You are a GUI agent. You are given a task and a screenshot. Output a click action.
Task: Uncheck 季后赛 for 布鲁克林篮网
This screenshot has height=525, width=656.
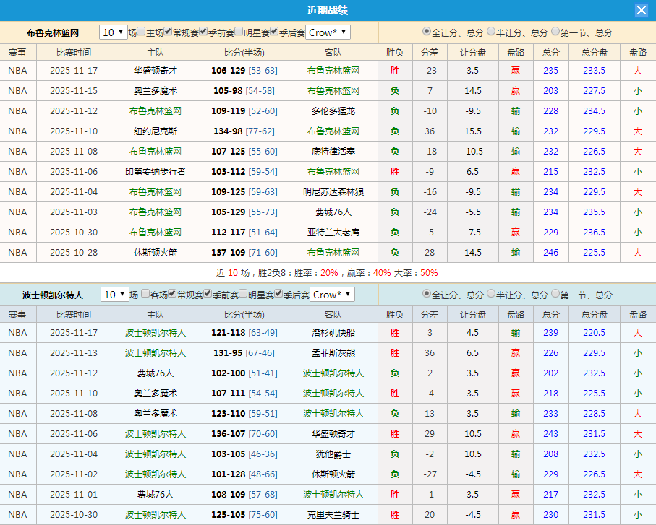pyautogui.click(x=273, y=31)
